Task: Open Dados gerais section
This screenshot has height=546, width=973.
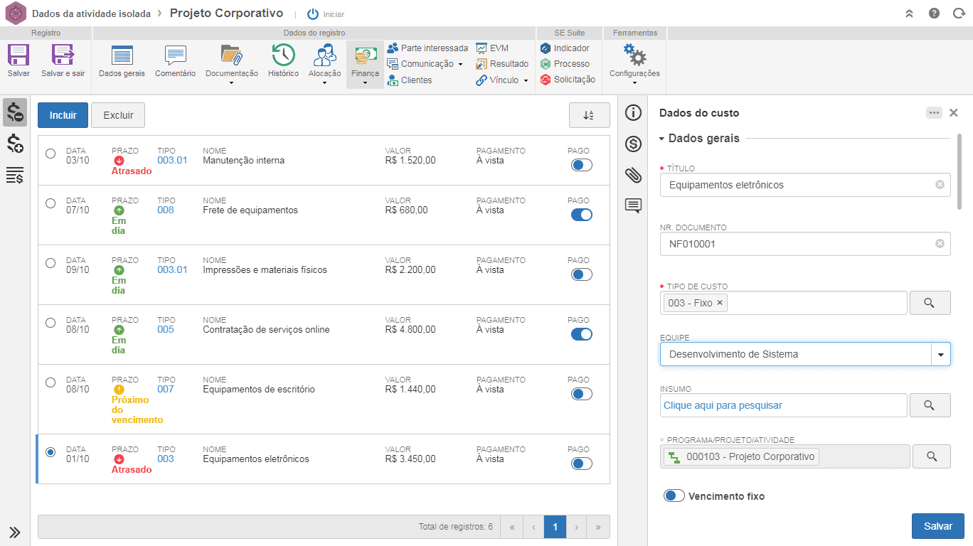Action: click(x=122, y=61)
